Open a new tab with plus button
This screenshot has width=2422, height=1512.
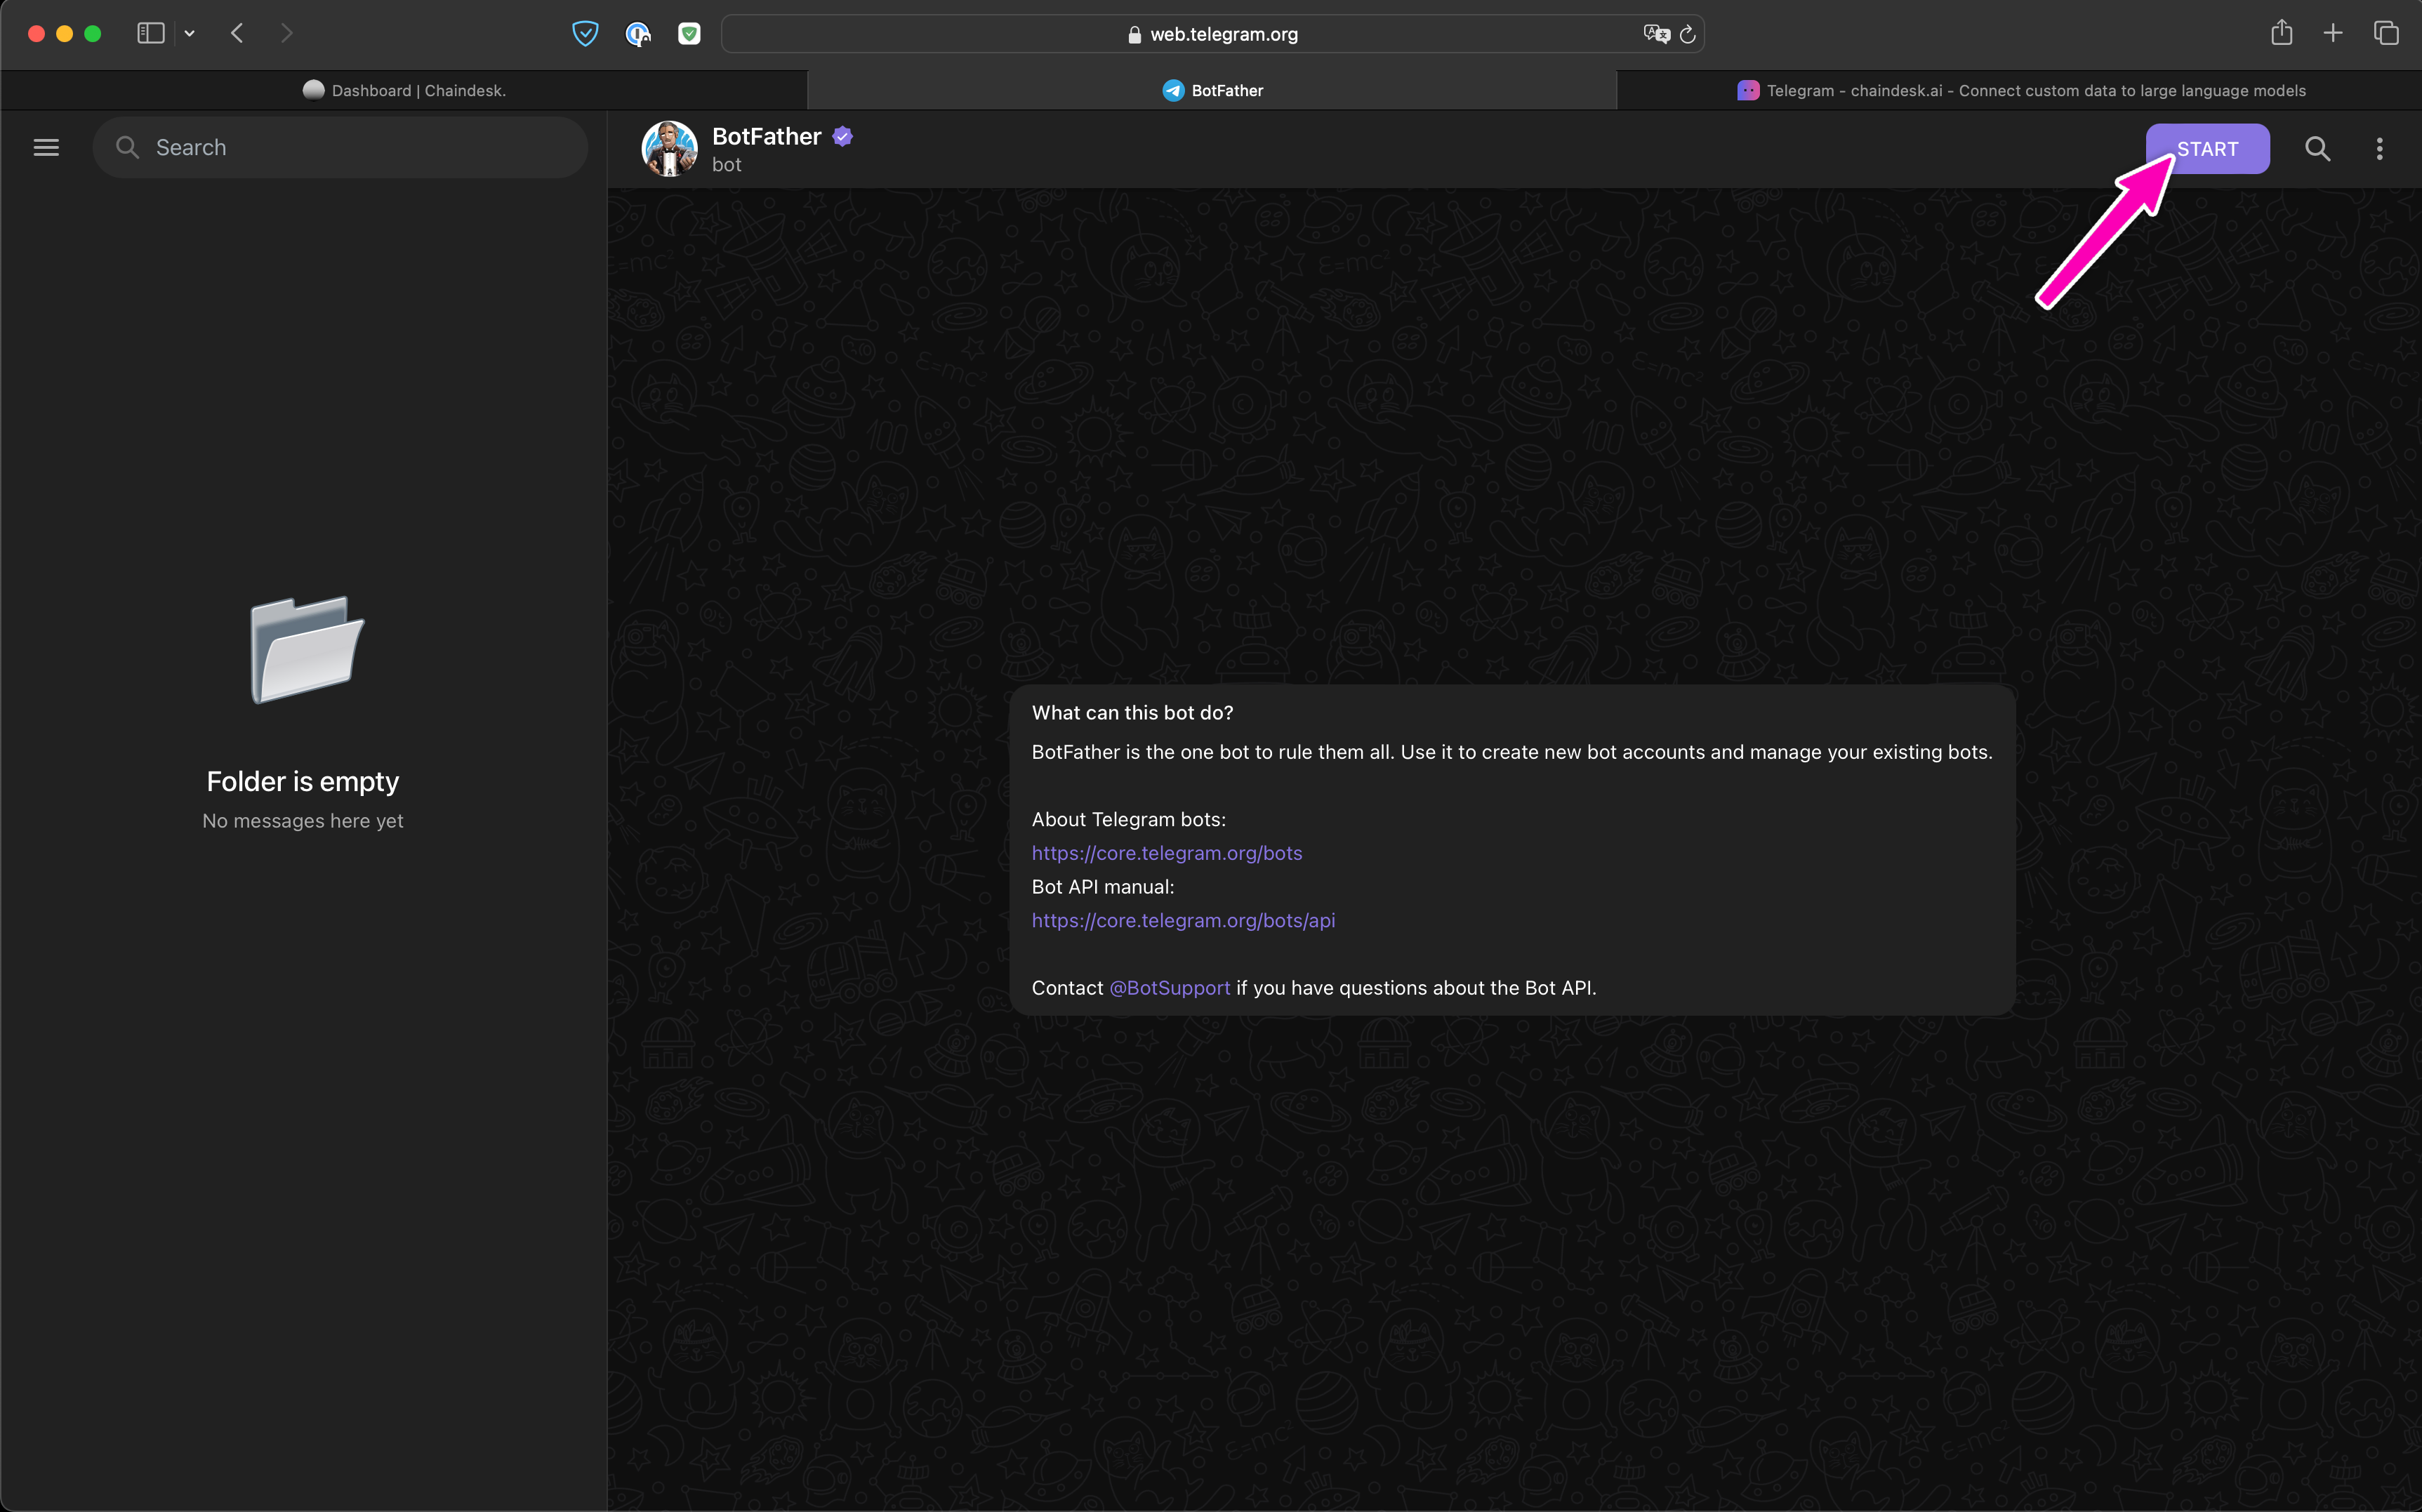(x=2333, y=34)
